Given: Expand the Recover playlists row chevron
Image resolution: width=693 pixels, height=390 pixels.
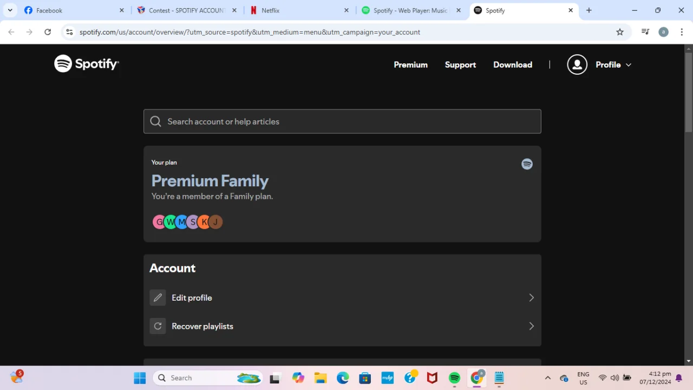Looking at the screenshot, I should tap(531, 326).
